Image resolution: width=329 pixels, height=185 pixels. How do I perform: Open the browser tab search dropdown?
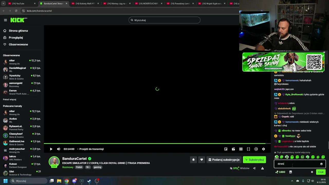point(3,4)
